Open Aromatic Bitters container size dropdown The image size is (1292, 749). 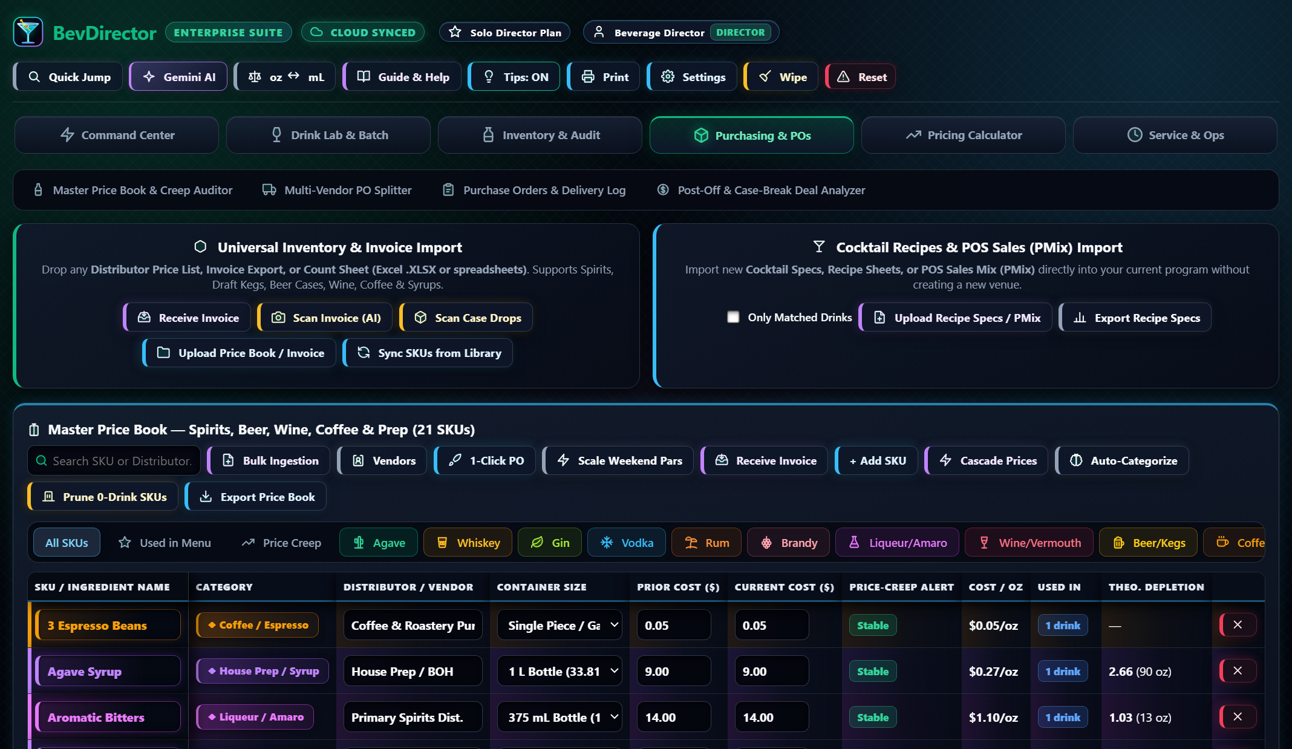(560, 717)
